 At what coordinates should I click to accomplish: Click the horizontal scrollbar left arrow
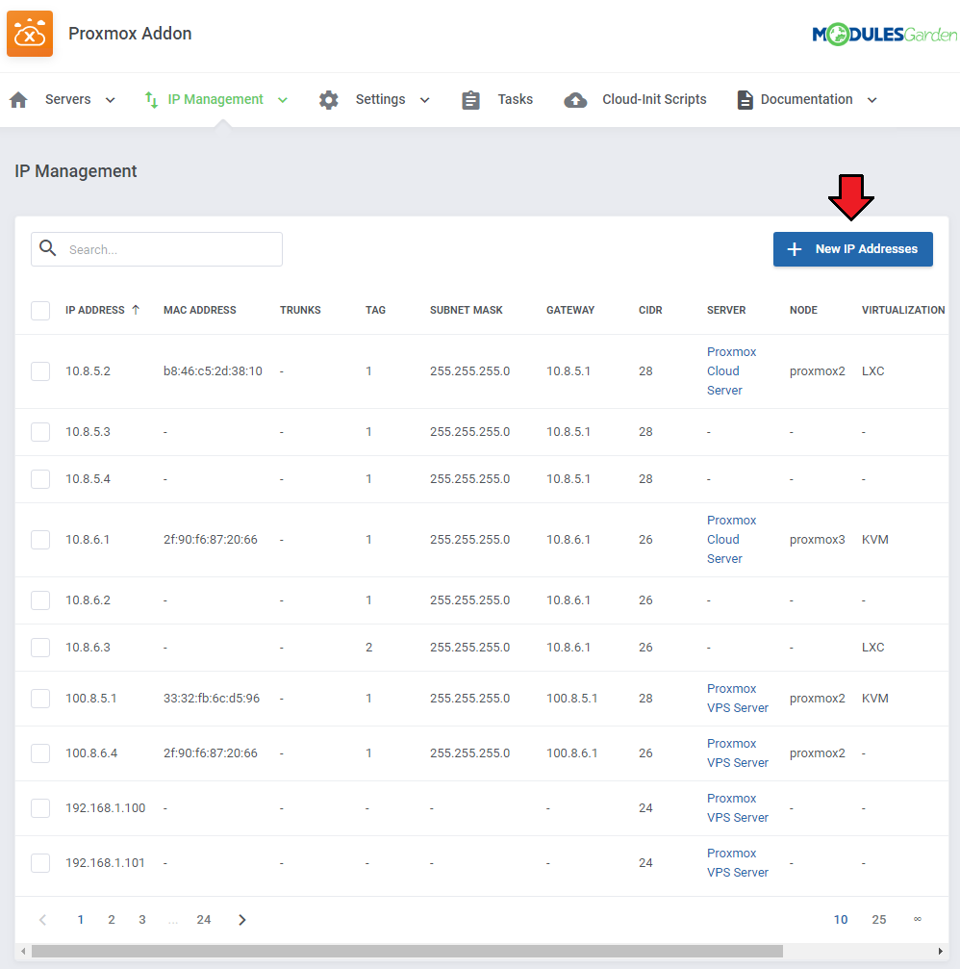23,951
